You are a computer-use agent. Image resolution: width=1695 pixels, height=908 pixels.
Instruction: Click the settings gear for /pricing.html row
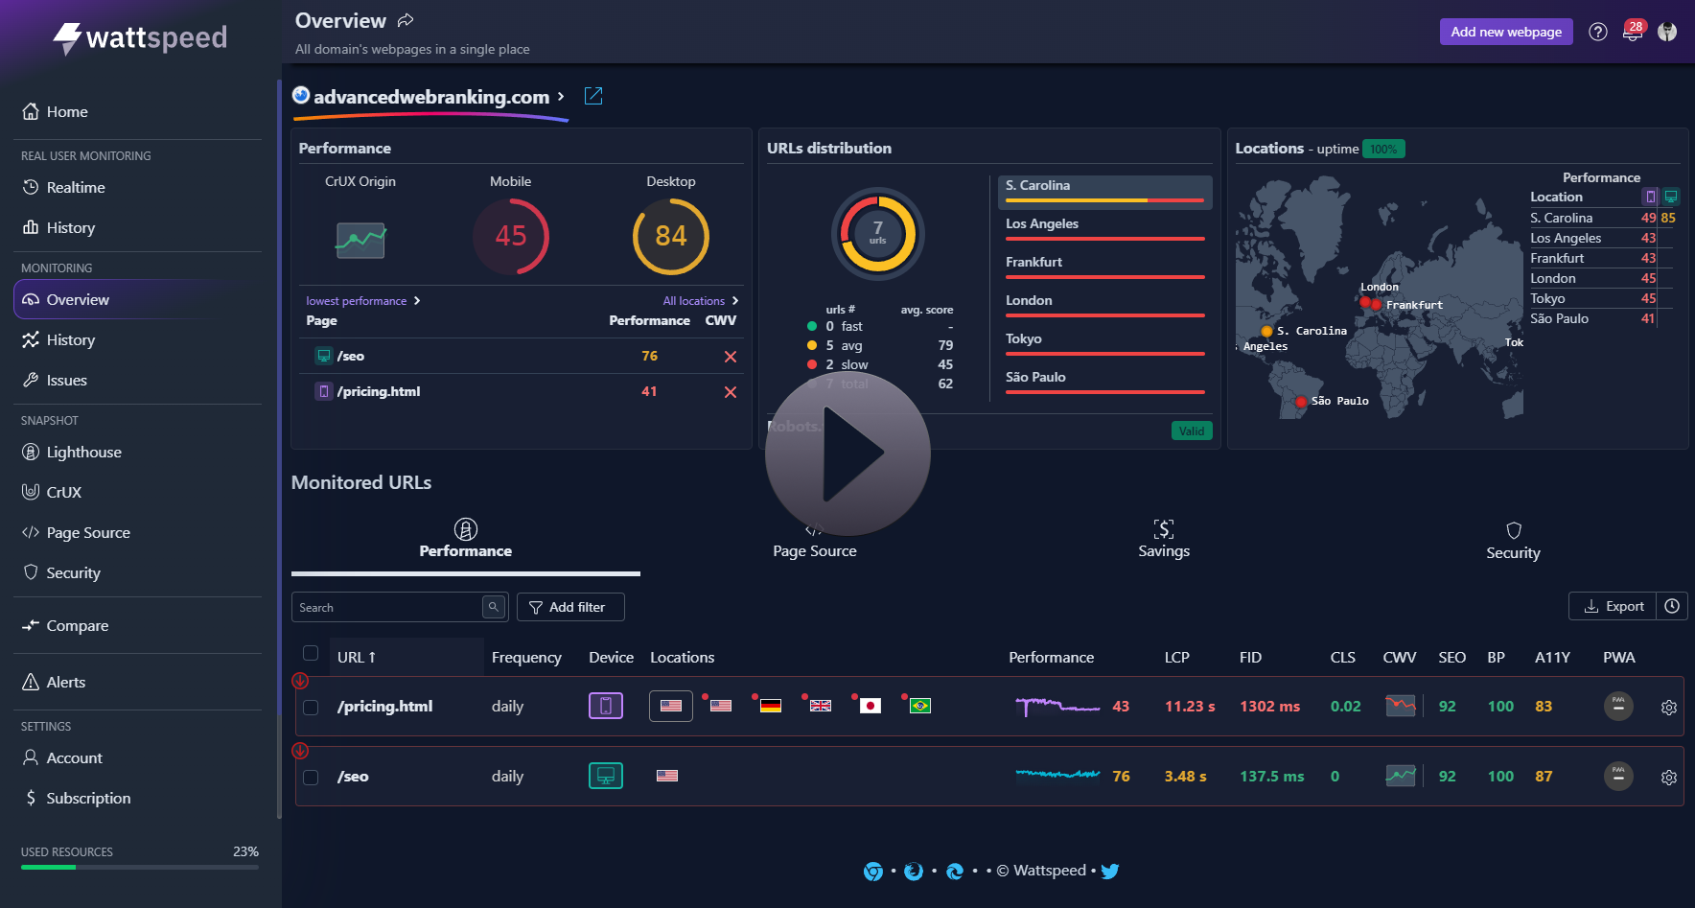coord(1668,708)
